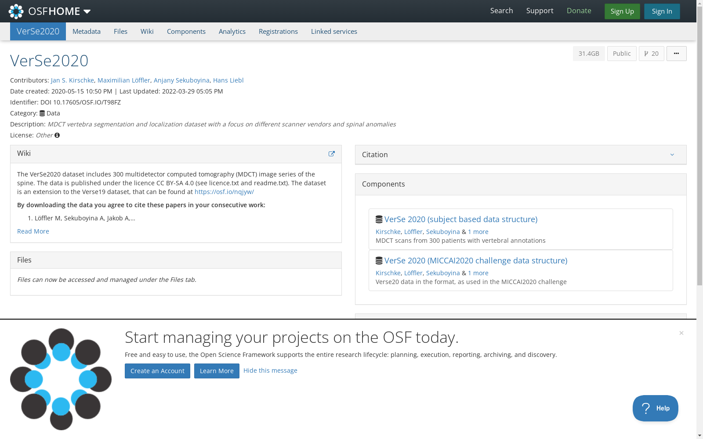Open VerSe 2020 (MICCAI2020 challenge data structure) component
Screen dimensions: 703x439
click(x=476, y=261)
